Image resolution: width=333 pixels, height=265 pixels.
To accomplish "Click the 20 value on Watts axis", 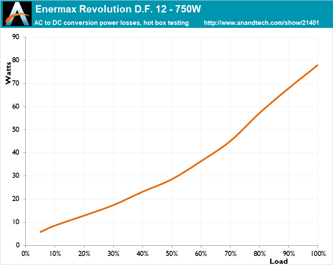I will coord(16,199).
